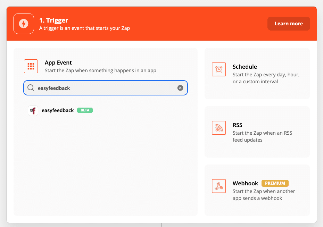The height and width of the screenshot is (227, 323).
Task: Click "Start the Zap every day, hour" description
Action: tap(266, 78)
